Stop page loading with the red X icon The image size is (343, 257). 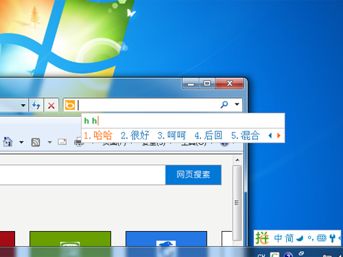pyautogui.click(x=51, y=106)
